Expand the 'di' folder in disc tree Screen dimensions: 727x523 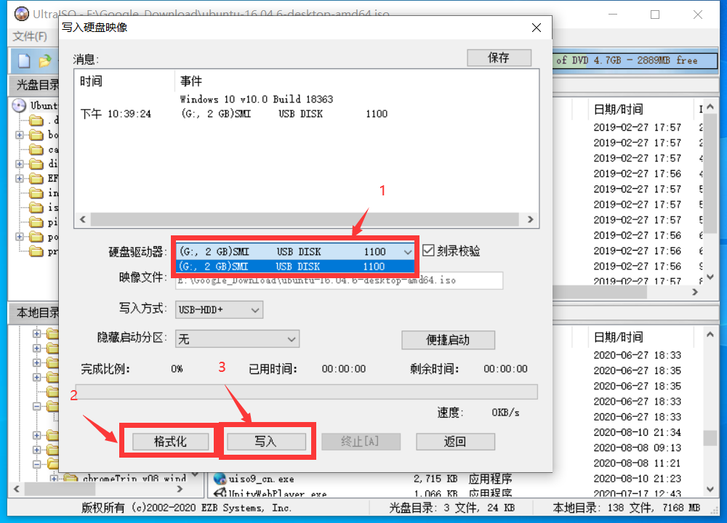[x=20, y=164]
